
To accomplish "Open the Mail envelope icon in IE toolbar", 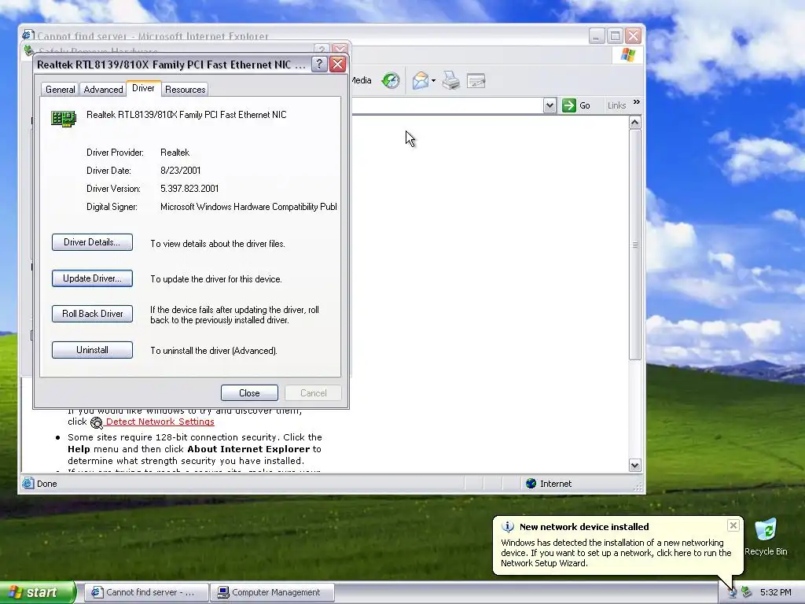I will (x=420, y=81).
